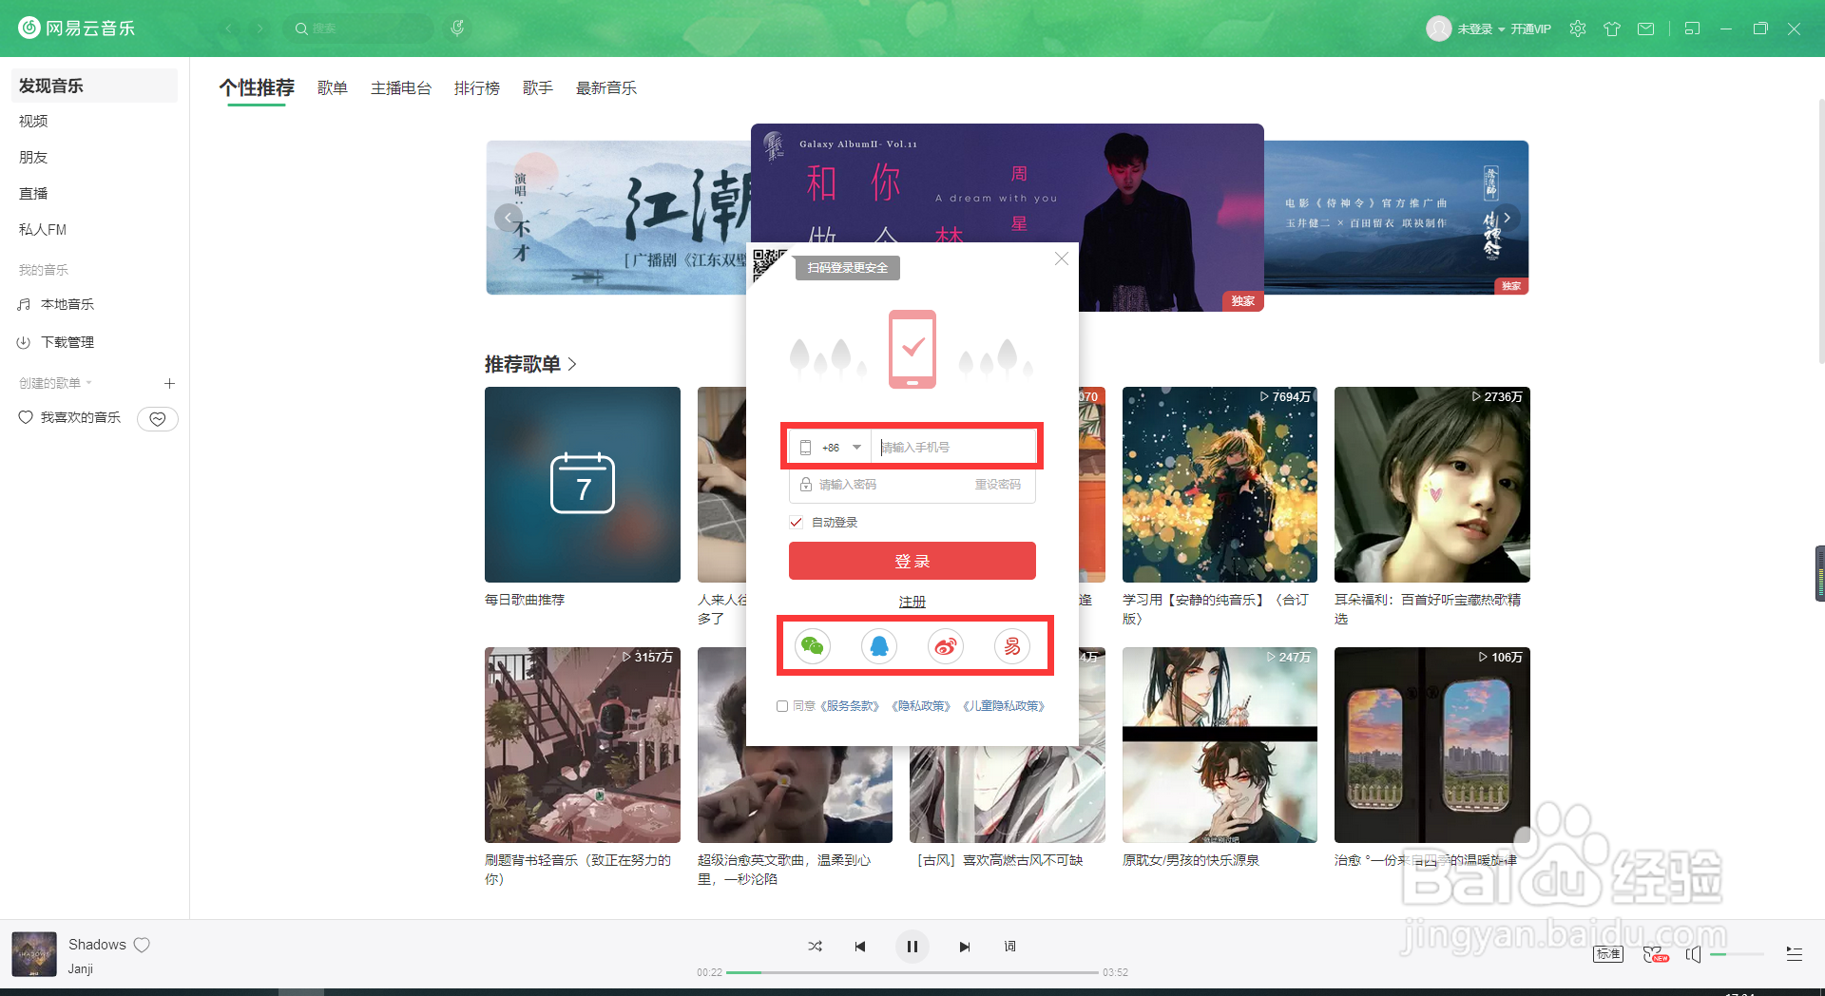Switch to the 歌手 tab
1825x996 pixels.
pyautogui.click(x=538, y=87)
